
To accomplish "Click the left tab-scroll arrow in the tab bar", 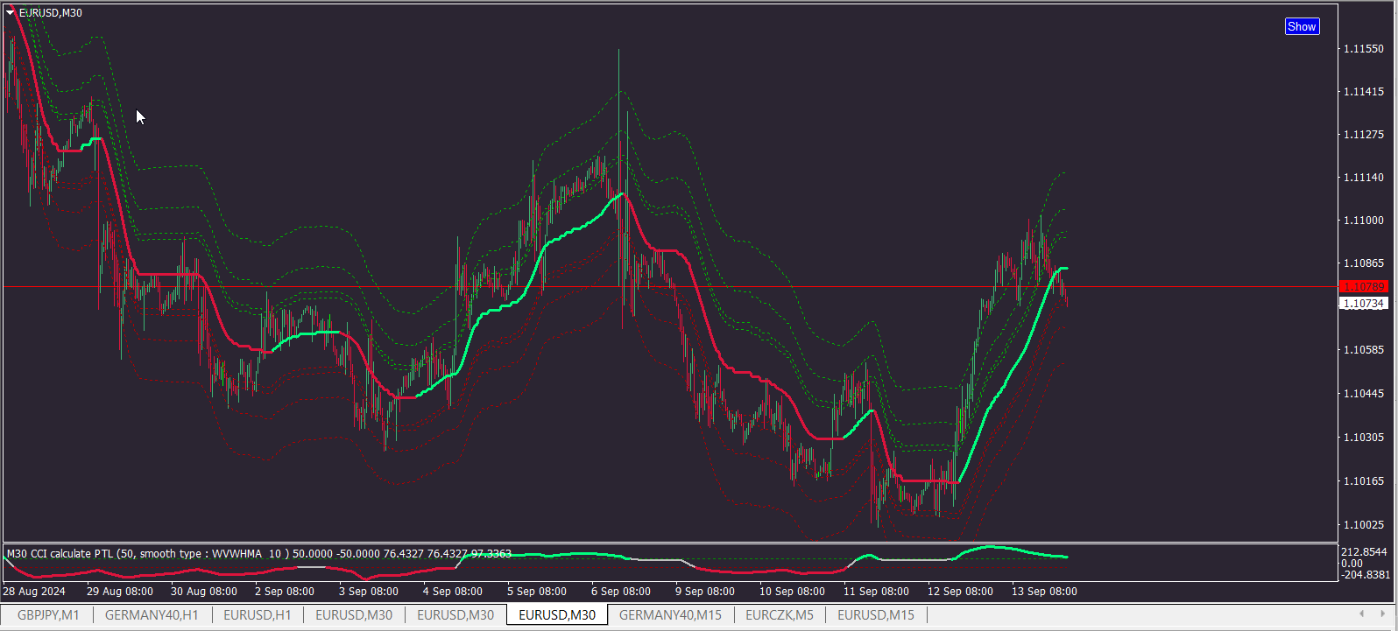I will [x=1361, y=614].
